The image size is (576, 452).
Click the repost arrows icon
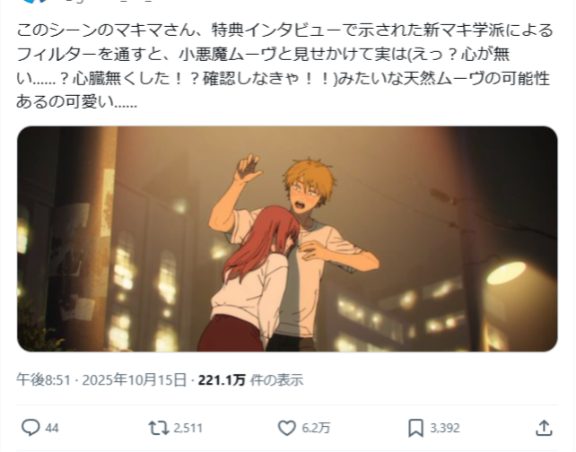point(158,428)
